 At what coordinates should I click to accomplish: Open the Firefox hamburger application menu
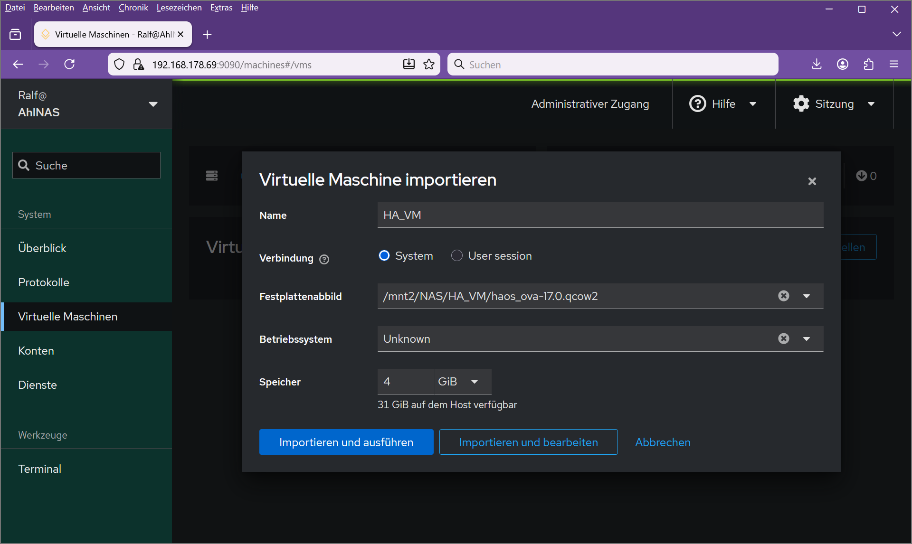click(x=894, y=65)
